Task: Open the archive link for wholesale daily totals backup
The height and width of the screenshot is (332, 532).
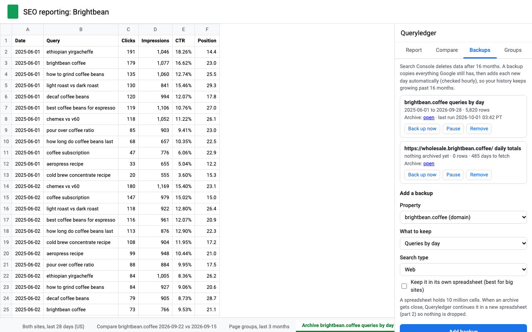Action: (x=429, y=164)
